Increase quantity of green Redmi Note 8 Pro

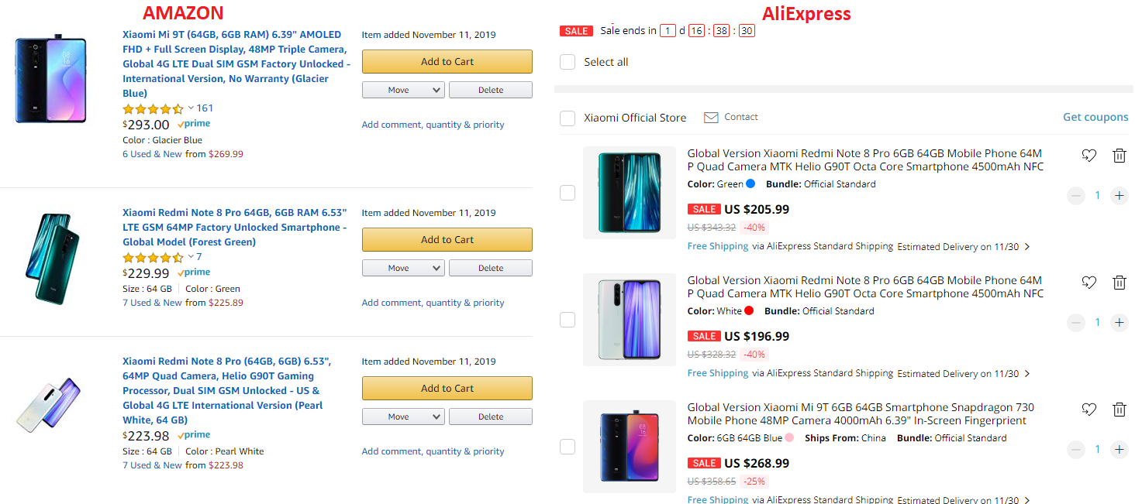[x=1119, y=196]
